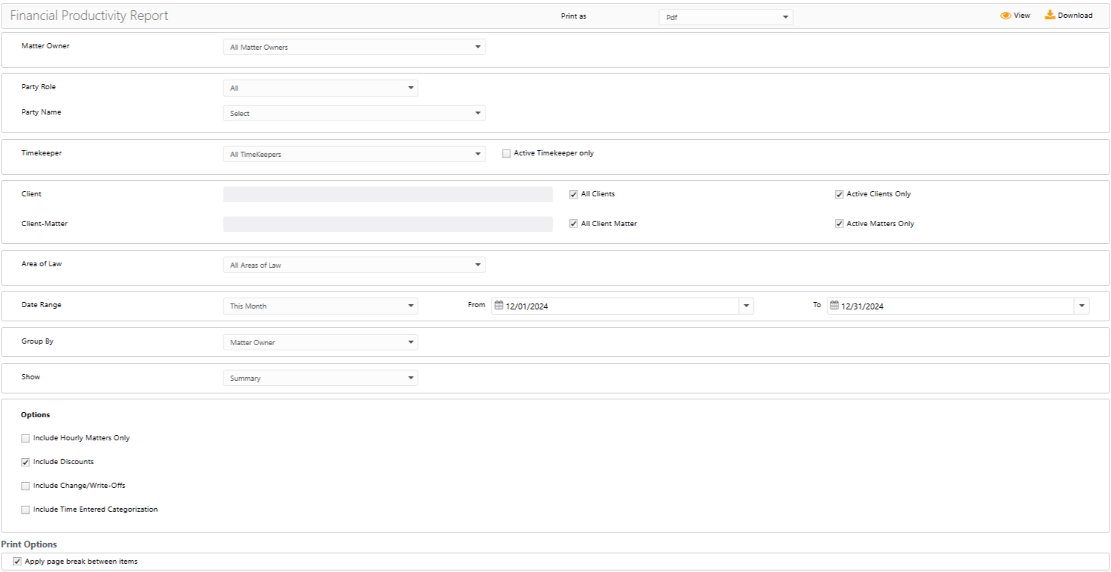
Task: Click the Client input field
Action: coord(387,195)
